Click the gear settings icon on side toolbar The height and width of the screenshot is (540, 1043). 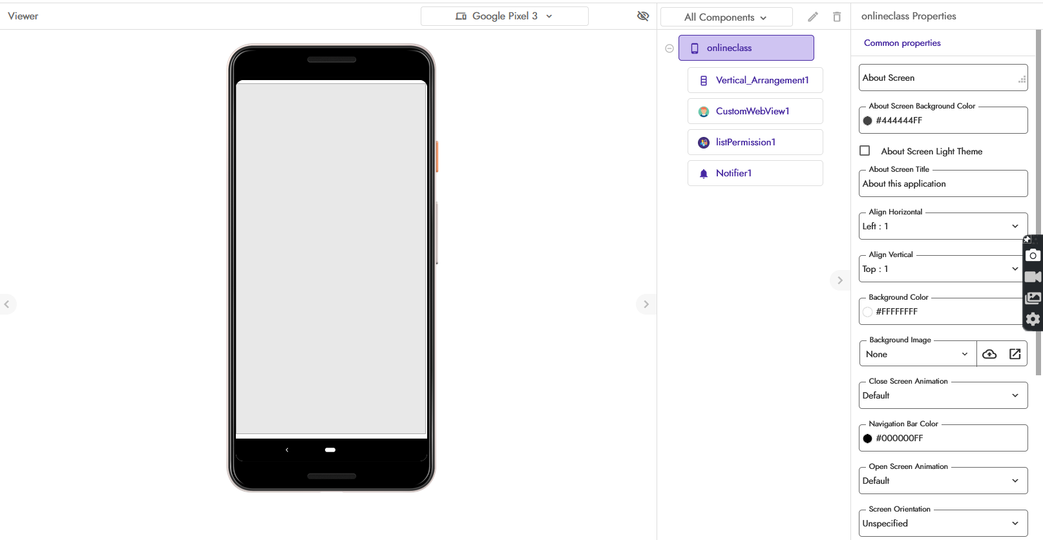(1033, 319)
